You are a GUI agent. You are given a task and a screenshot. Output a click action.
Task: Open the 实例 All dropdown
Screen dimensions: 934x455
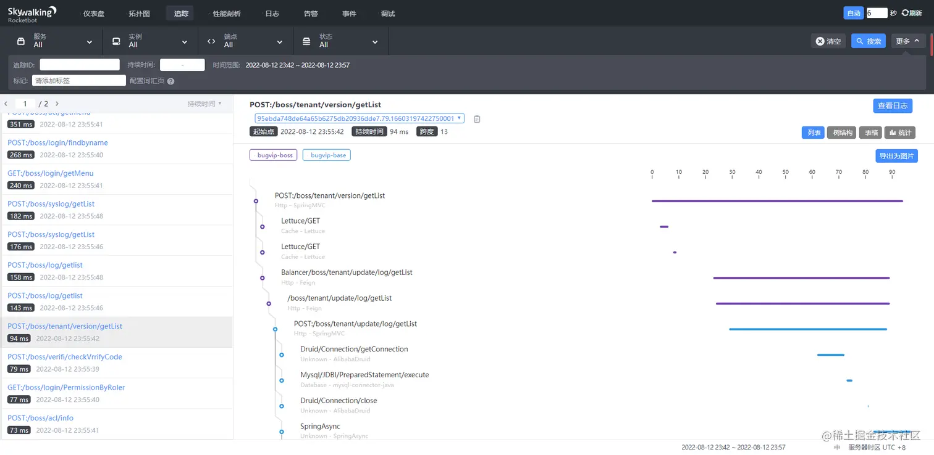pyautogui.click(x=150, y=41)
